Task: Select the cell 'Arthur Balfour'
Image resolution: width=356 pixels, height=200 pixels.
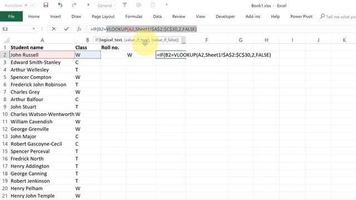Action: coord(42,99)
